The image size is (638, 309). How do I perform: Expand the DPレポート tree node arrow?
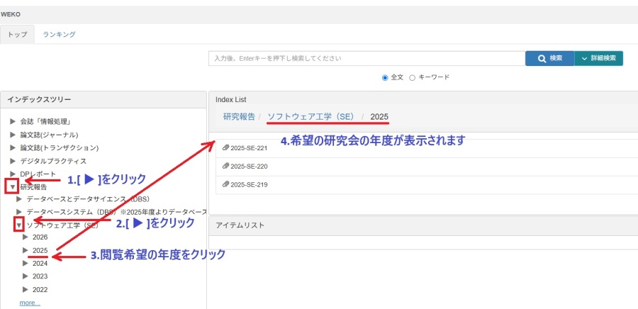[x=13, y=174]
